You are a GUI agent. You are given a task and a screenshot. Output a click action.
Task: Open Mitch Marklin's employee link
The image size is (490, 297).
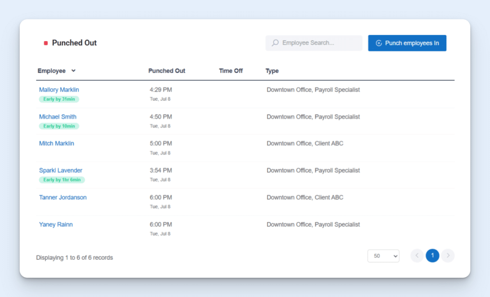tap(56, 143)
